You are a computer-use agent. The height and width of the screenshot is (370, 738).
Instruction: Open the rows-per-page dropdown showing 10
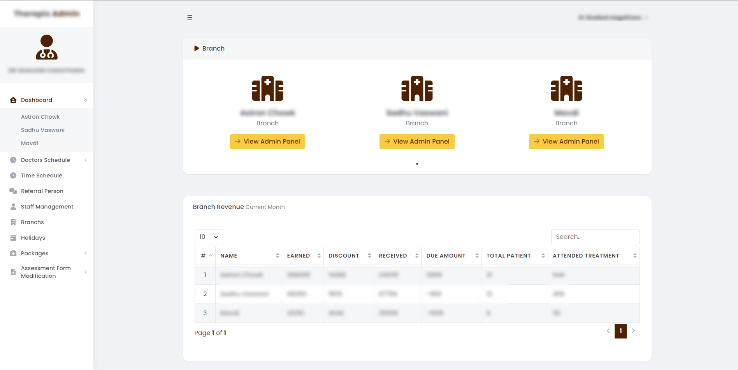click(209, 237)
